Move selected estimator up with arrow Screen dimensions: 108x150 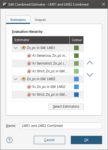[90, 63]
